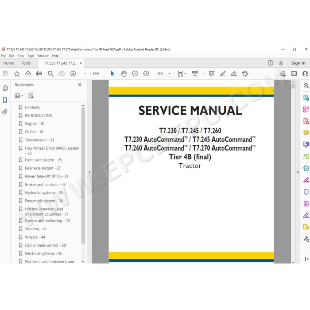Image resolution: width=310 pixels, height=310 pixels.
Task: Open the Find text magnifier tool
Action: coord(50,74)
